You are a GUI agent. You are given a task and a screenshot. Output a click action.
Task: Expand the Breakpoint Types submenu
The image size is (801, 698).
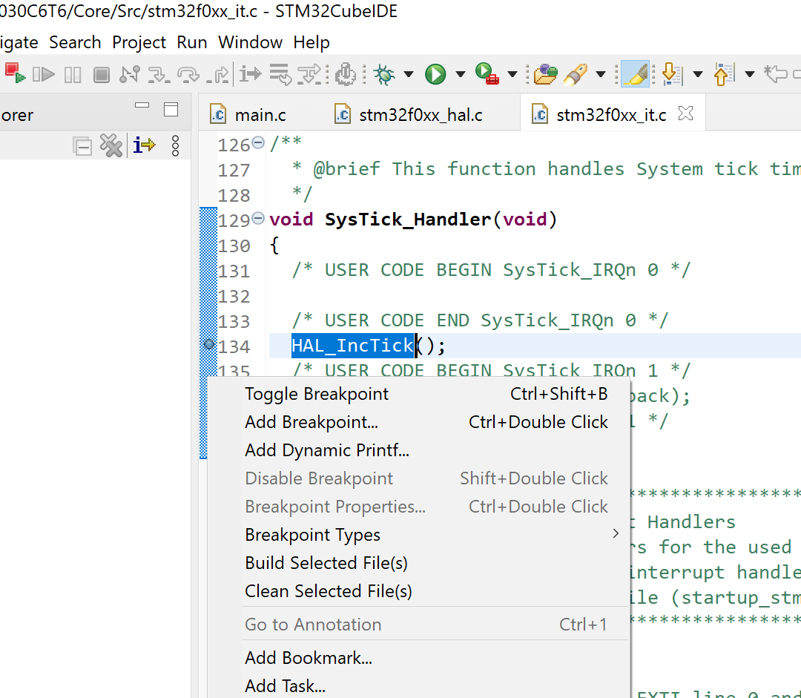coord(312,534)
